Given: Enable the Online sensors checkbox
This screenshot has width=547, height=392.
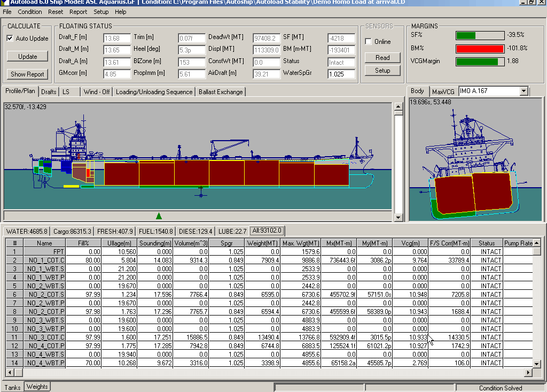Looking at the screenshot, I should (368, 41).
